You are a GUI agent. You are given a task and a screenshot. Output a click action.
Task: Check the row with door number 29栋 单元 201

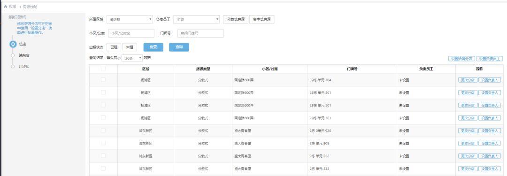[x=103, y=118]
